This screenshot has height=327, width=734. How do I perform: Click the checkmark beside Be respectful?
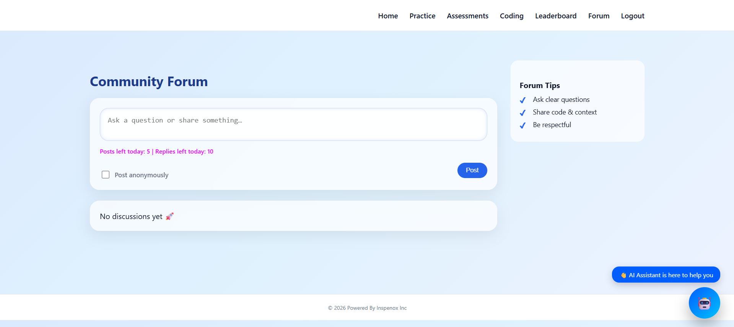pos(522,125)
